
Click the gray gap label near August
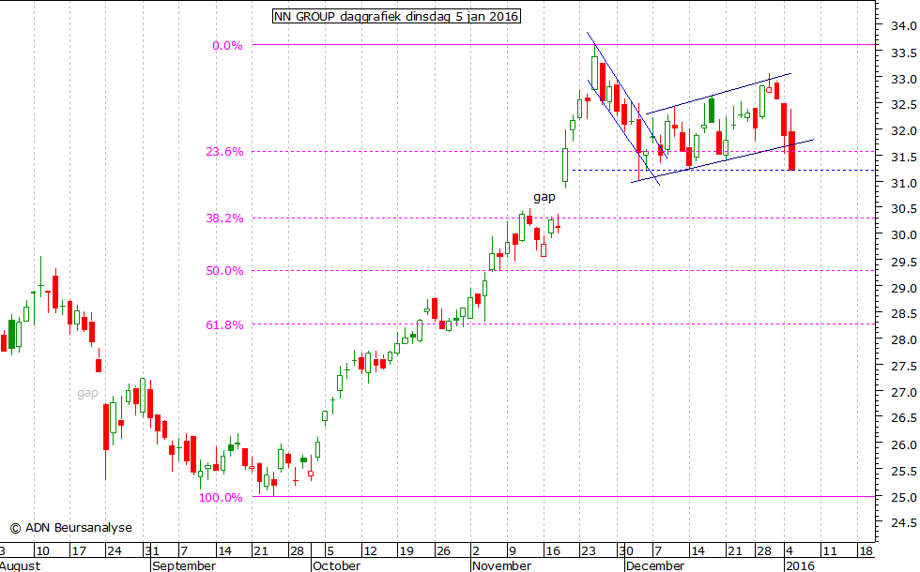[87, 393]
